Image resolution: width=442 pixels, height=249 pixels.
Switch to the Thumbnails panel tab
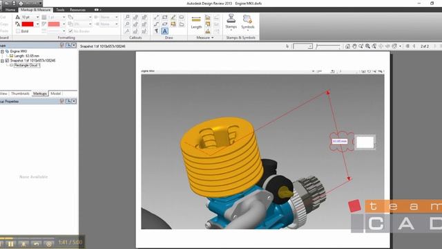pyautogui.click(x=20, y=93)
